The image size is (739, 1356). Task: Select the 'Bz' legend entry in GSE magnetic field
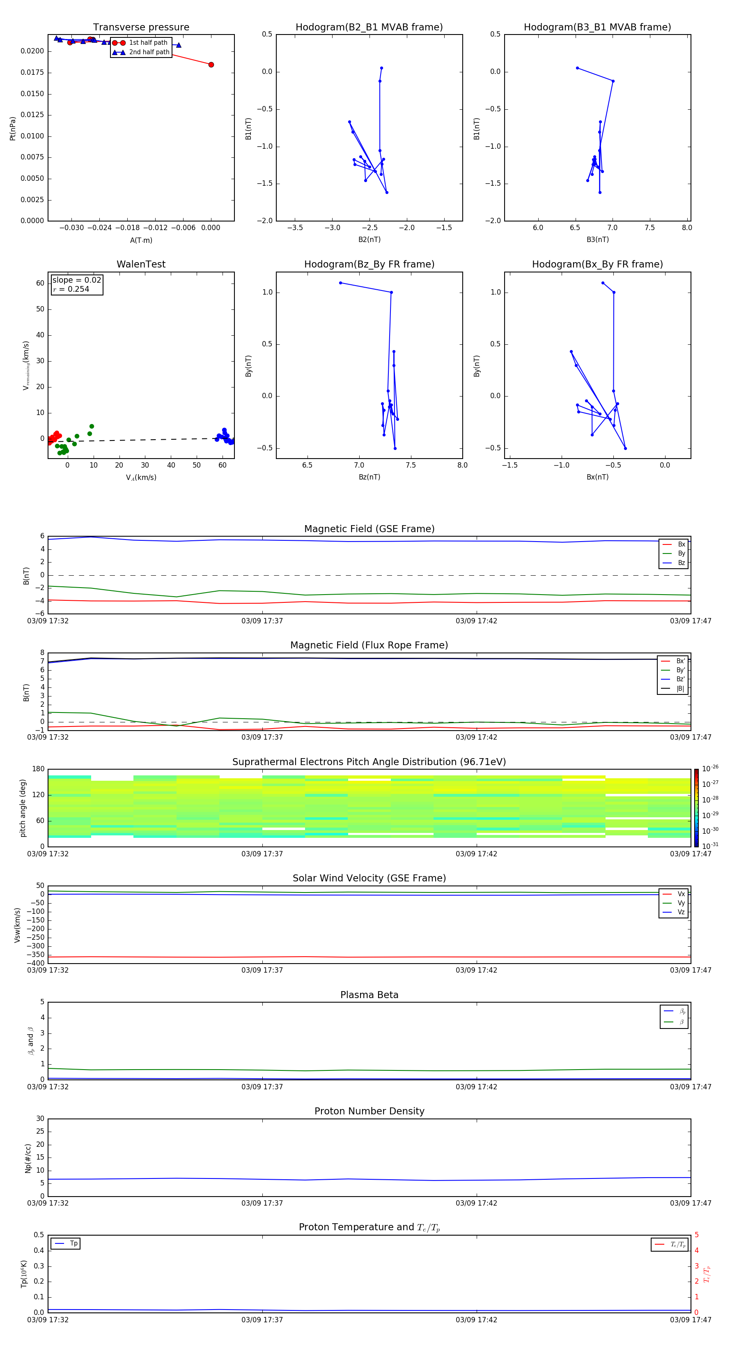[x=674, y=563]
